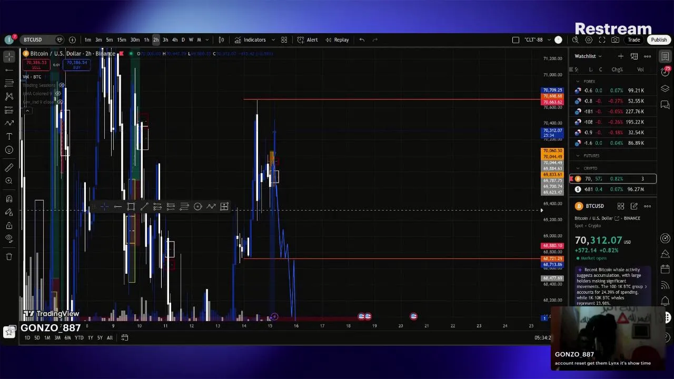This screenshot has width=674, height=379.
Task: Select the brush drawing tool in left toolbar
Action: pyautogui.click(x=9, y=123)
